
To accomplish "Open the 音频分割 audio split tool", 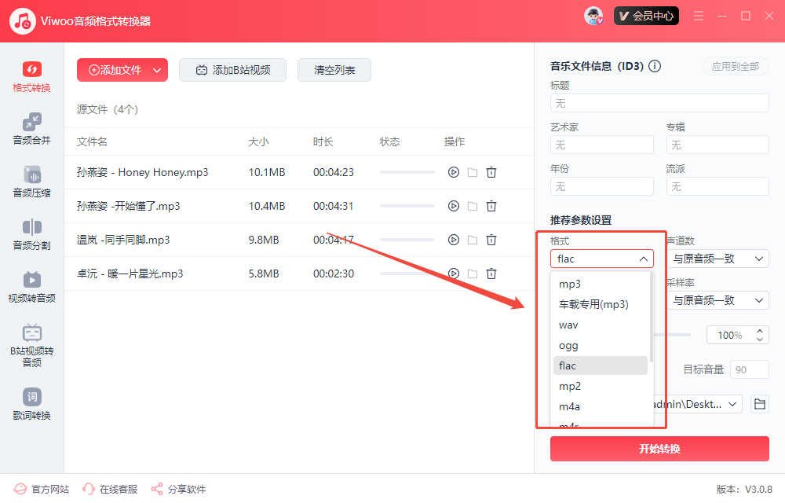I will click(x=31, y=234).
